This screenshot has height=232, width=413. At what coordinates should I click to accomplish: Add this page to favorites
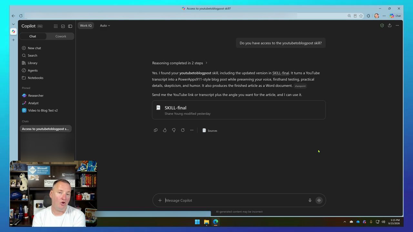click(x=361, y=16)
